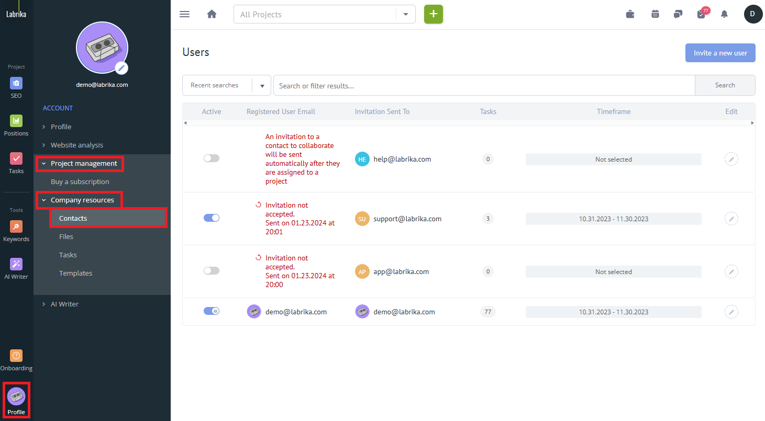The image size is (765, 421).
Task: Toggle active switch for app@labrika.com
Action: click(212, 271)
